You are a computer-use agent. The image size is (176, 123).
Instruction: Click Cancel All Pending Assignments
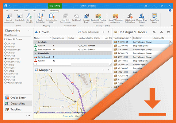pyautogui.click(x=115, y=18)
